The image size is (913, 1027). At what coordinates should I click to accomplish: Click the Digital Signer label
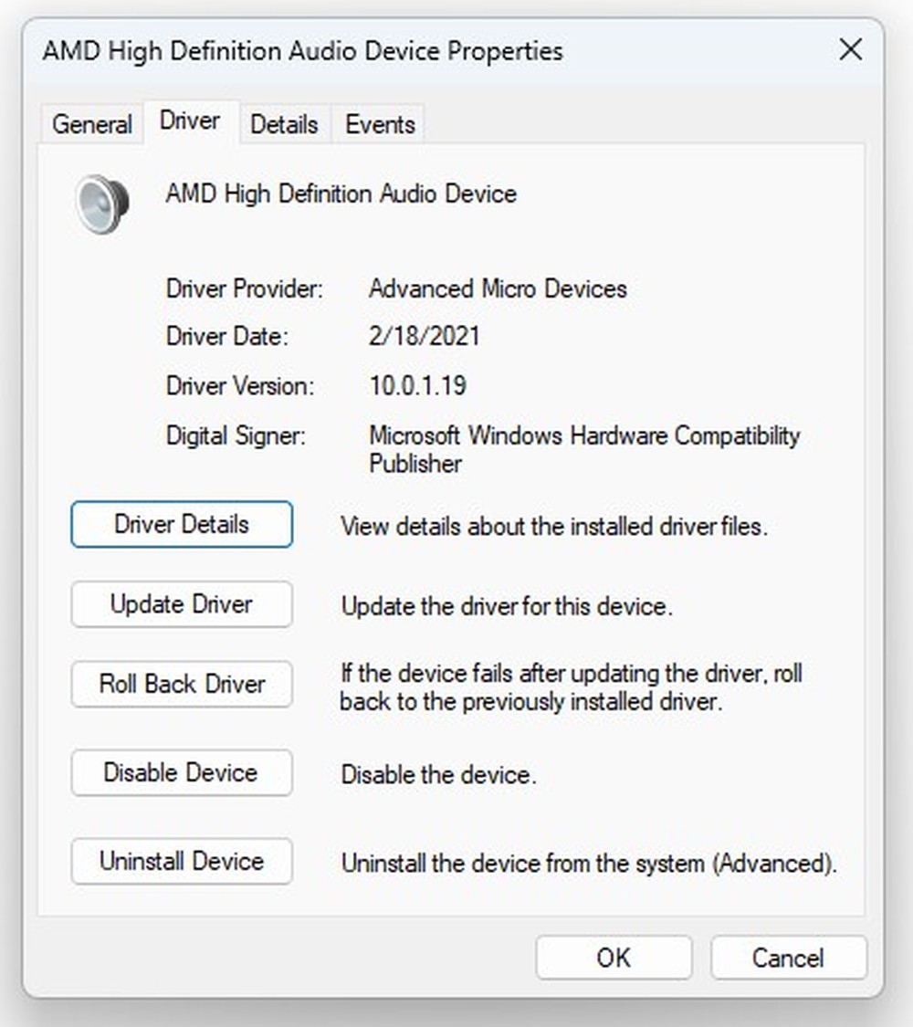236,435
